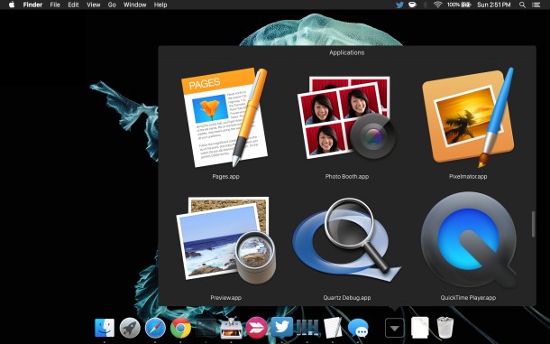Open Spotlight search magnifier icon
This screenshot has width=550, height=344.
click(522, 5)
